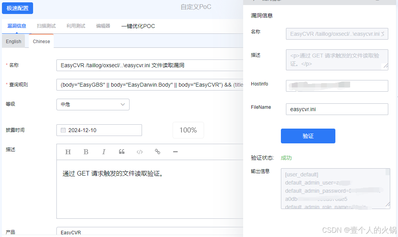Viewport: 398px width, 237px height.
Task: Click the 验证状态 label
Action: coord(263,158)
